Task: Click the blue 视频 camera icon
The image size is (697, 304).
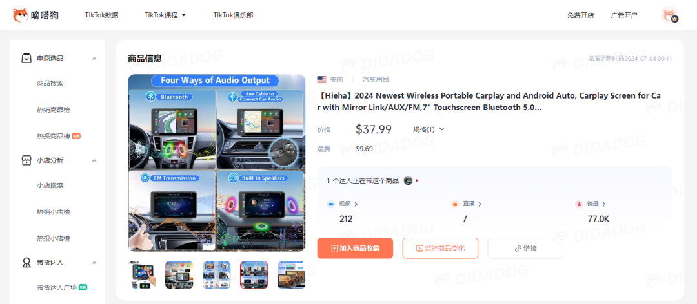Action: pos(331,204)
